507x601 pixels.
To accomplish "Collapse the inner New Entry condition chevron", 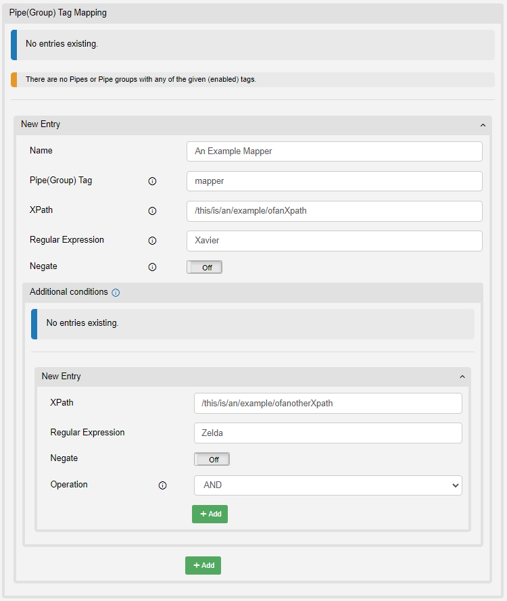I will [x=462, y=377].
